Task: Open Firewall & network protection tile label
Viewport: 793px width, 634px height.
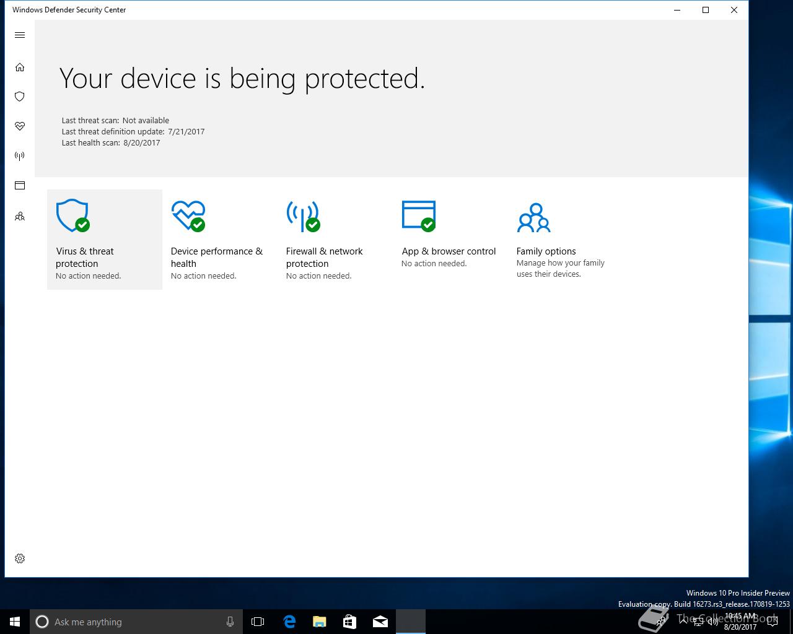Action: [325, 258]
